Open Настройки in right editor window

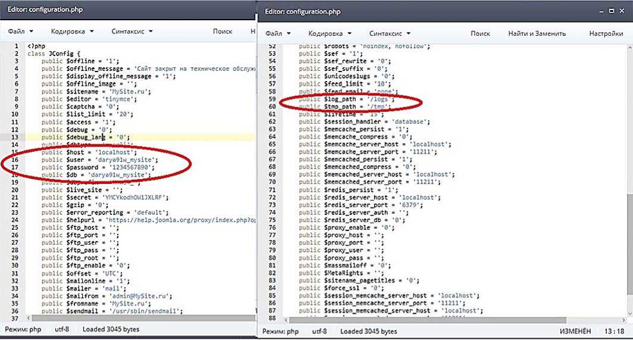coord(606,33)
